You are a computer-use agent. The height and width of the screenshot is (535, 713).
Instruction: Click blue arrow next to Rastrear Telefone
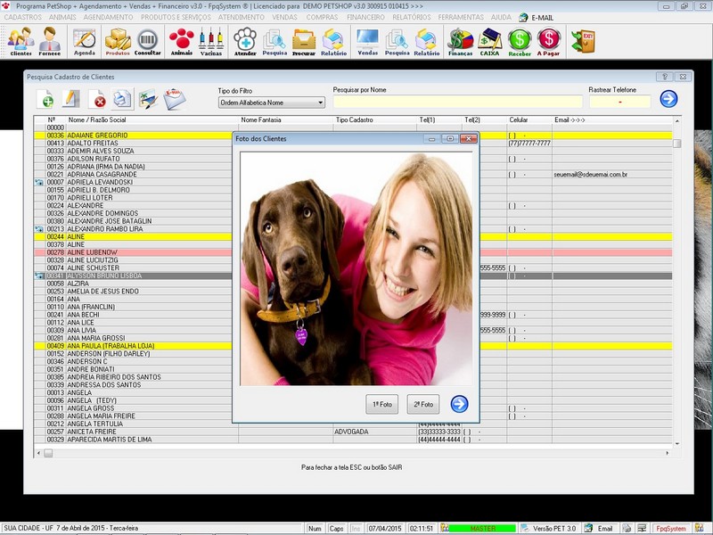[x=668, y=99]
